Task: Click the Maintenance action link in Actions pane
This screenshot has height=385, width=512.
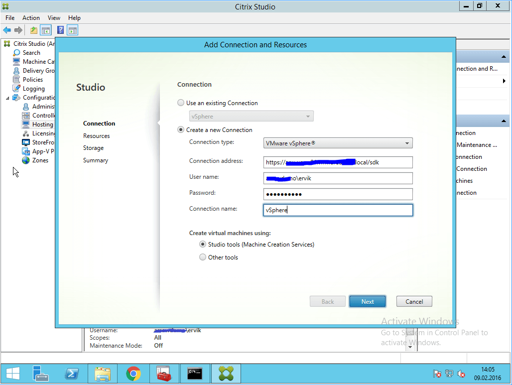Action: [477, 145]
